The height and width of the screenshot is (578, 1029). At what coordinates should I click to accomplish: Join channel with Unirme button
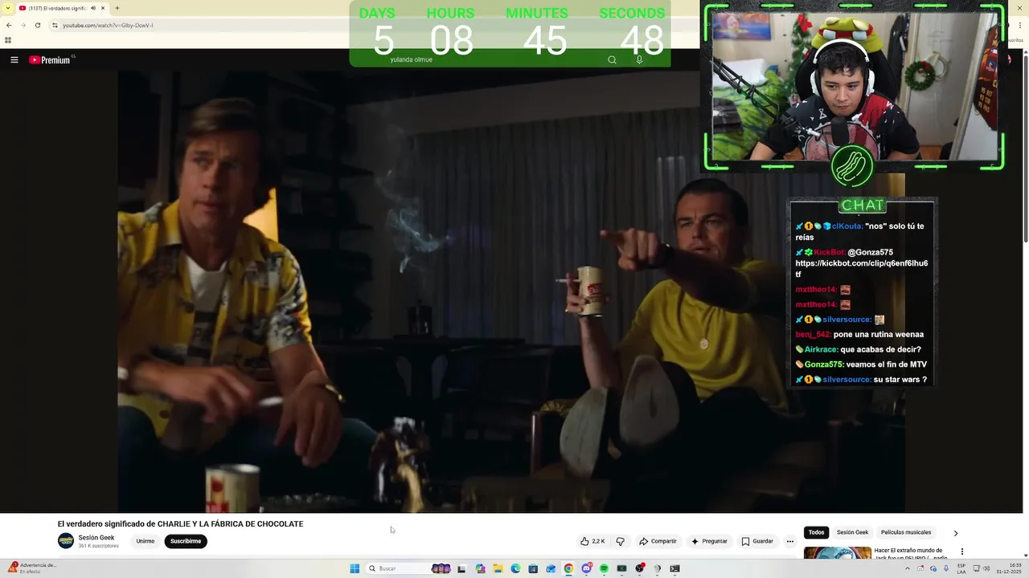146,541
